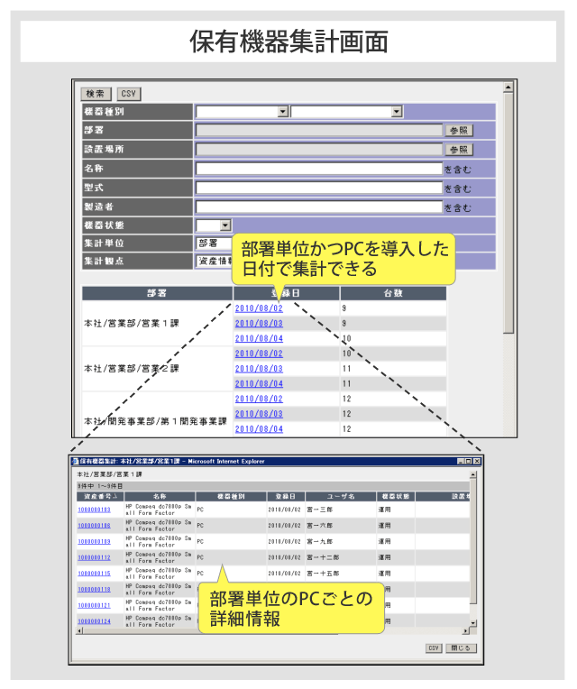
Task: Focus the 型式 input field
Action: (319, 188)
